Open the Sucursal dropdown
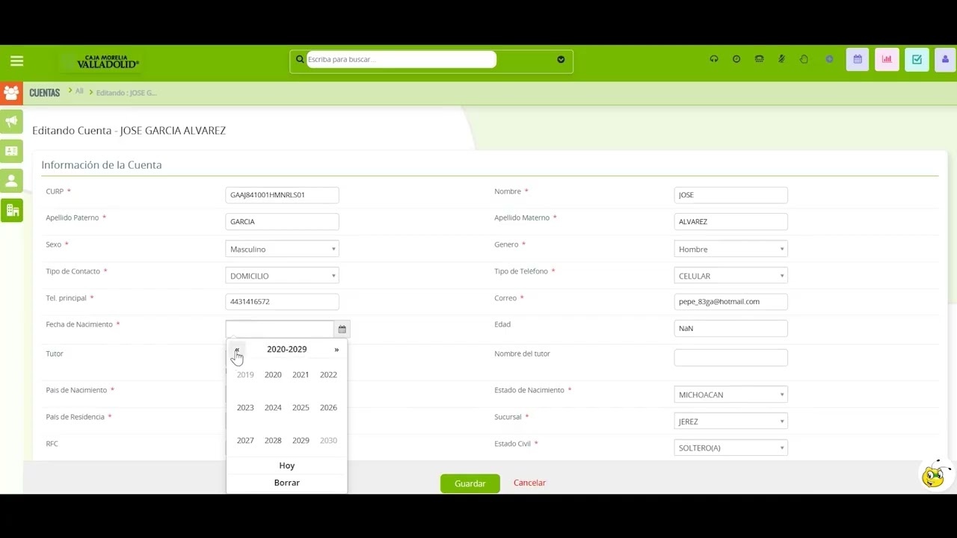 coord(730,421)
